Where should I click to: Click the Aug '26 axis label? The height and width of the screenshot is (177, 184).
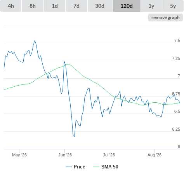tap(154, 155)
